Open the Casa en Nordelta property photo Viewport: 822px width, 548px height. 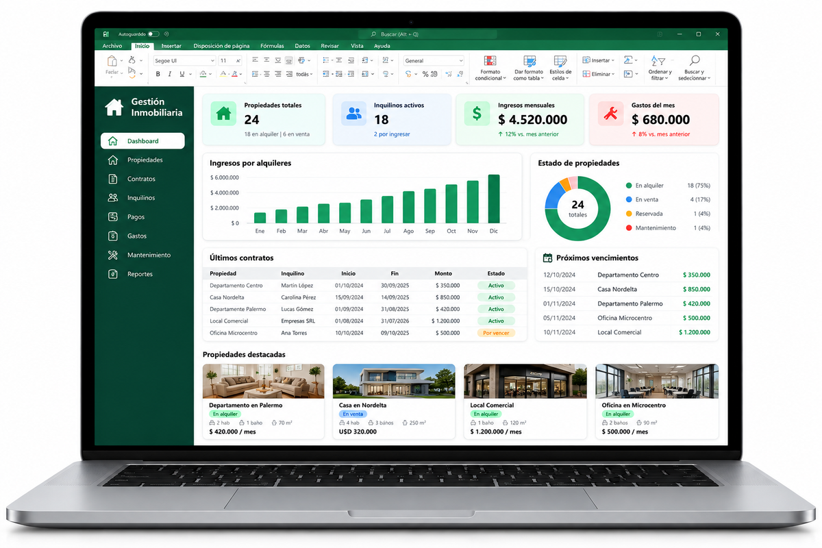click(394, 380)
